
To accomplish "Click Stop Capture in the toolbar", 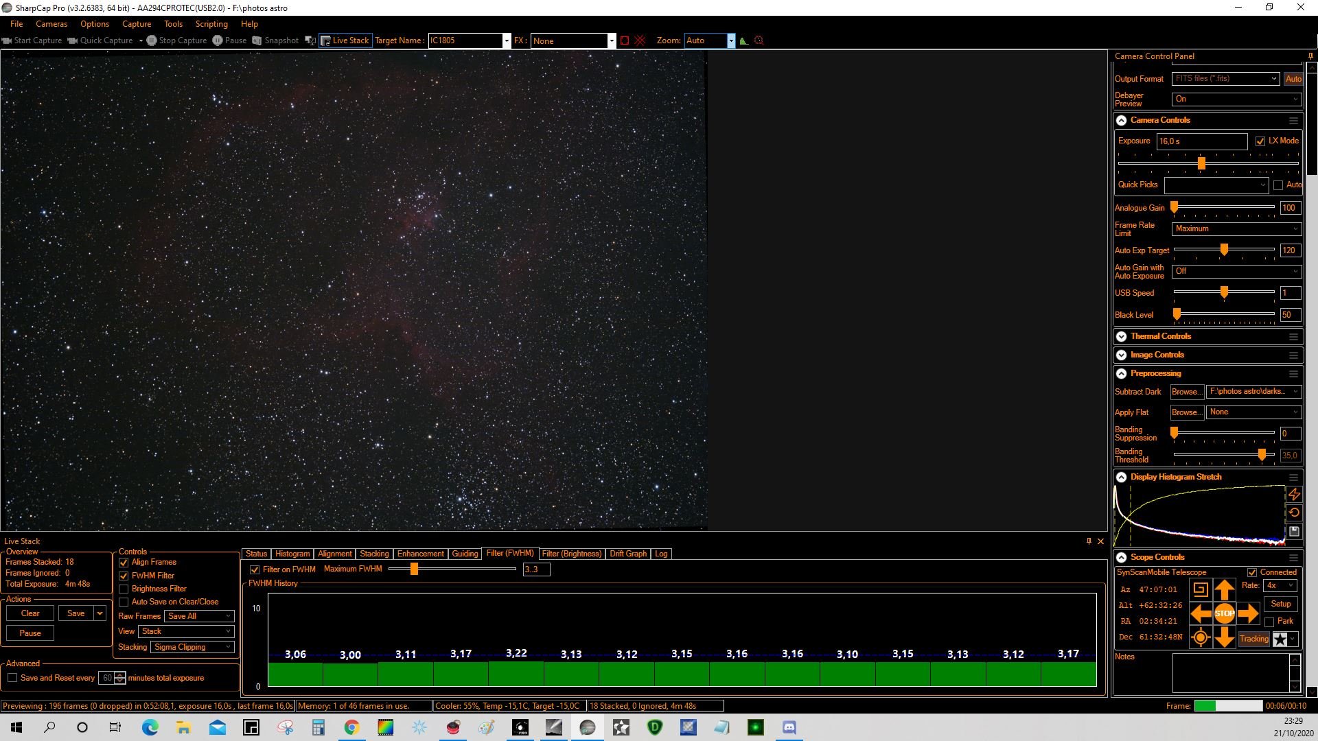I will (176, 40).
